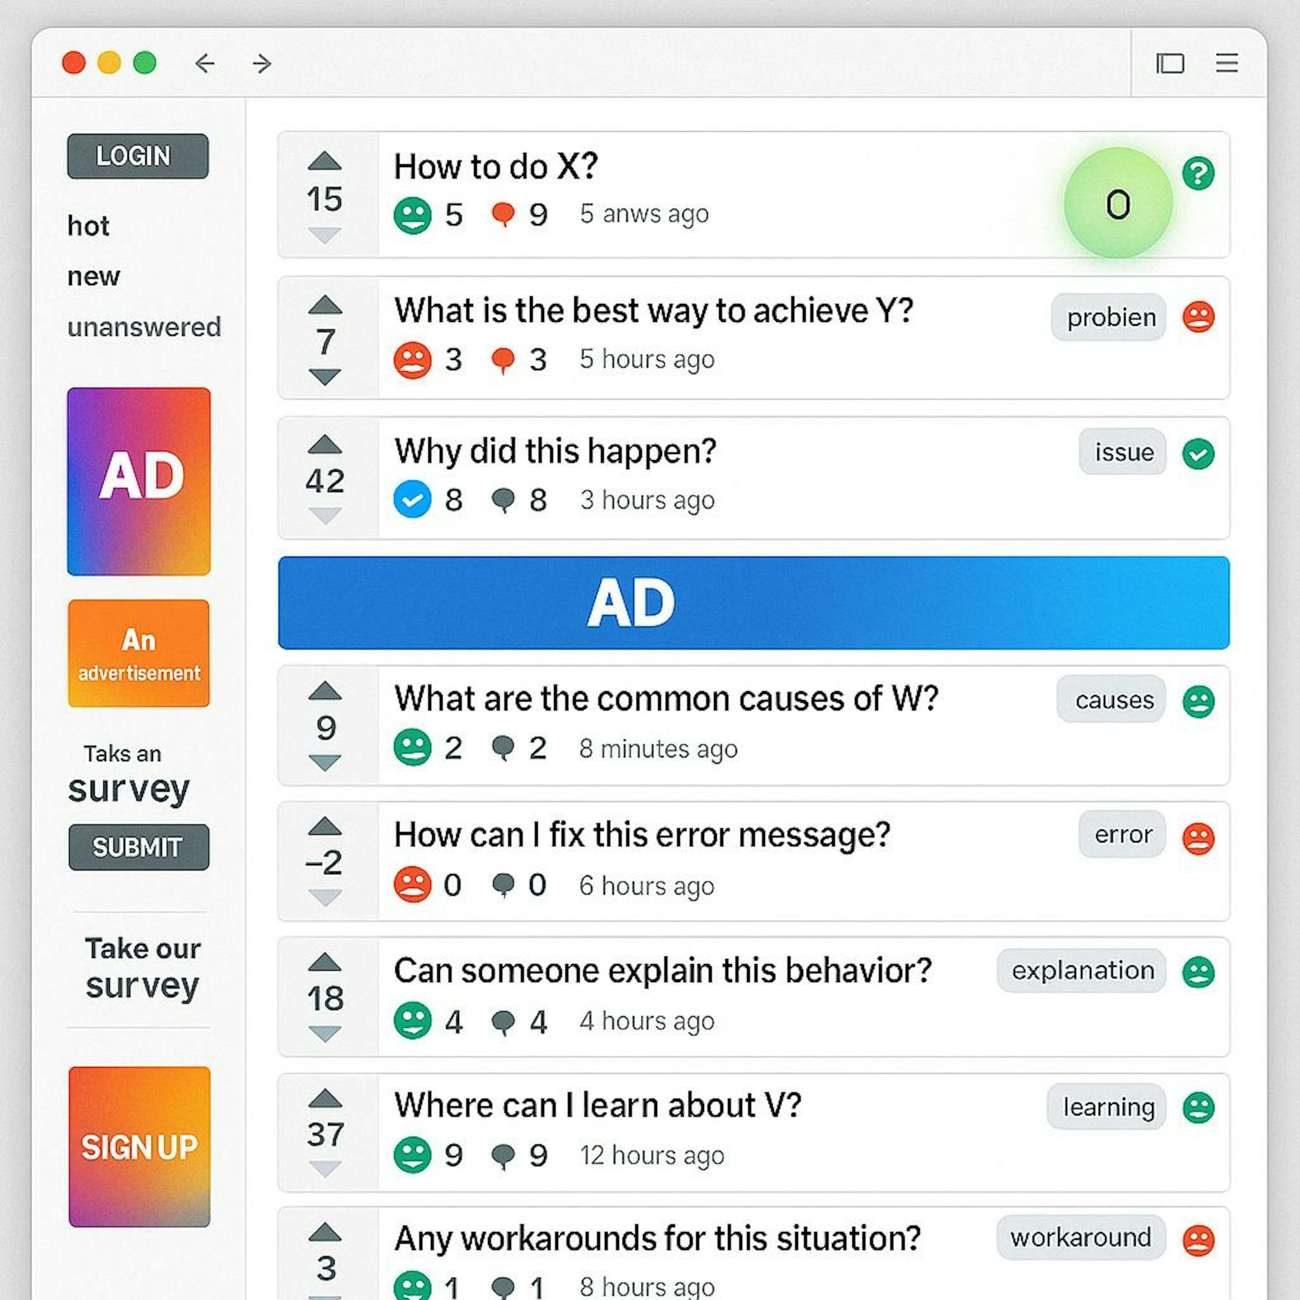Open the 'explanation' tag
The width and height of the screenshot is (1300, 1300).
click(1081, 971)
